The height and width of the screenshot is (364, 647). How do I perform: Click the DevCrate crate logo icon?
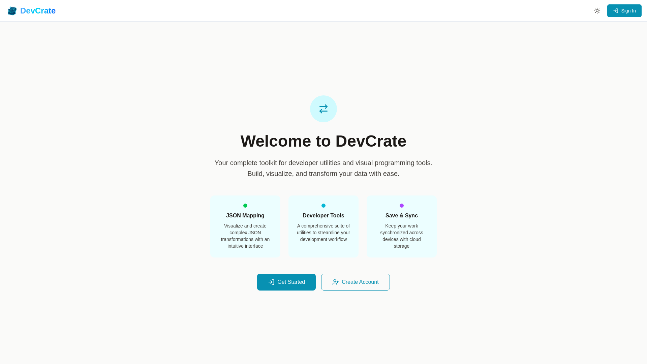pyautogui.click(x=12, y=11)
